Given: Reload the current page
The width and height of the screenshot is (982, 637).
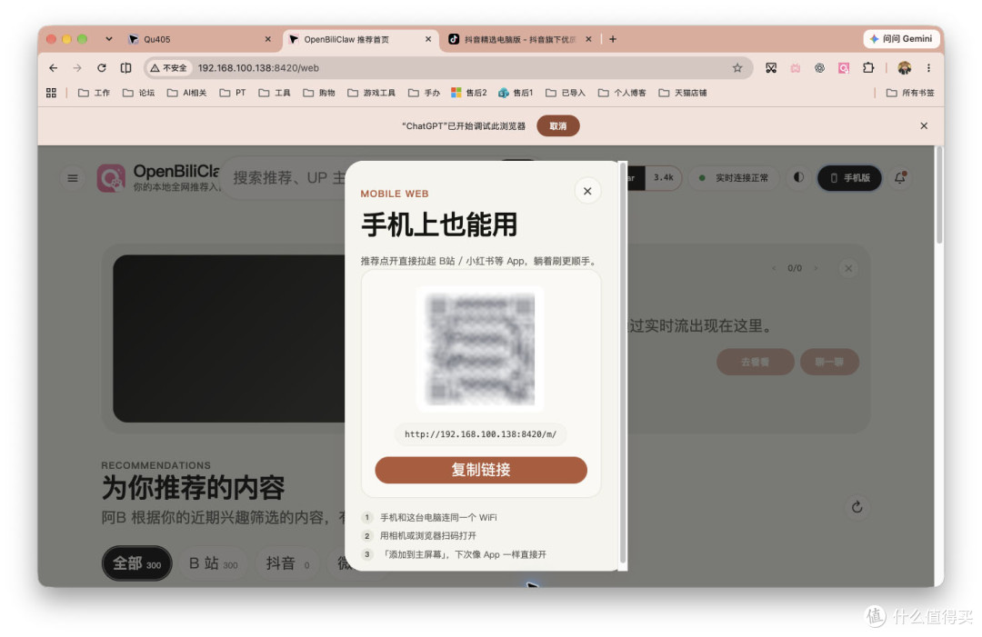Looking at the screenshot, I should tap(102, 68).
